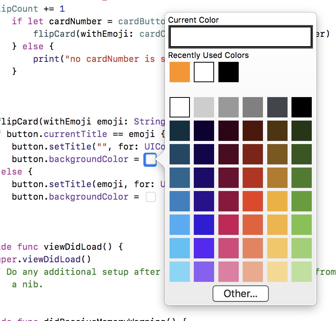Click 'a nib.' comment text

point(27,285)
